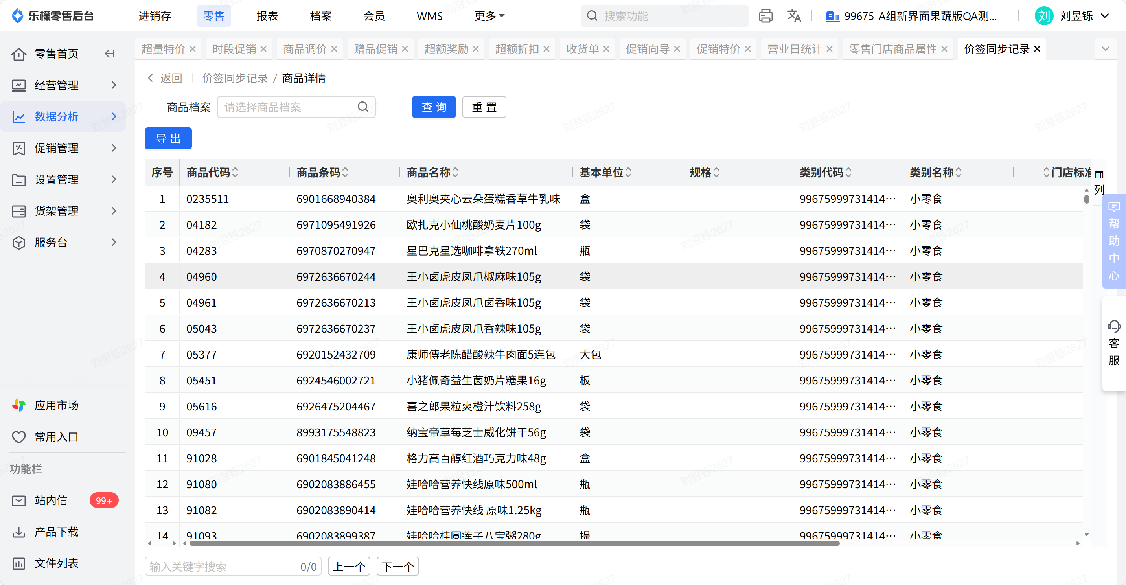Switch to the 促销向导 tab
The image size is (1126, 585).
(x=648, y=49)
